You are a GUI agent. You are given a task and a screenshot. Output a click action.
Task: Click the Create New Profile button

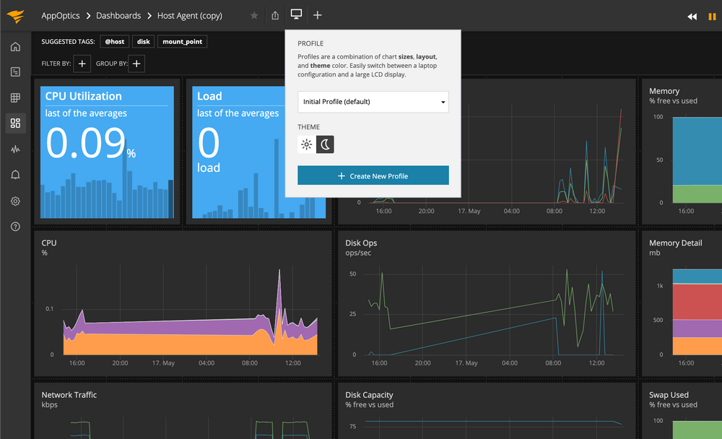373,175
